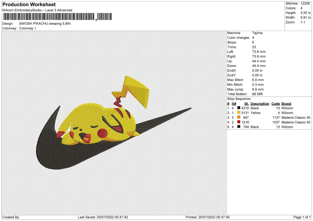Click the St. column heading
Viewport: 313px width, 221px height.
246,103
